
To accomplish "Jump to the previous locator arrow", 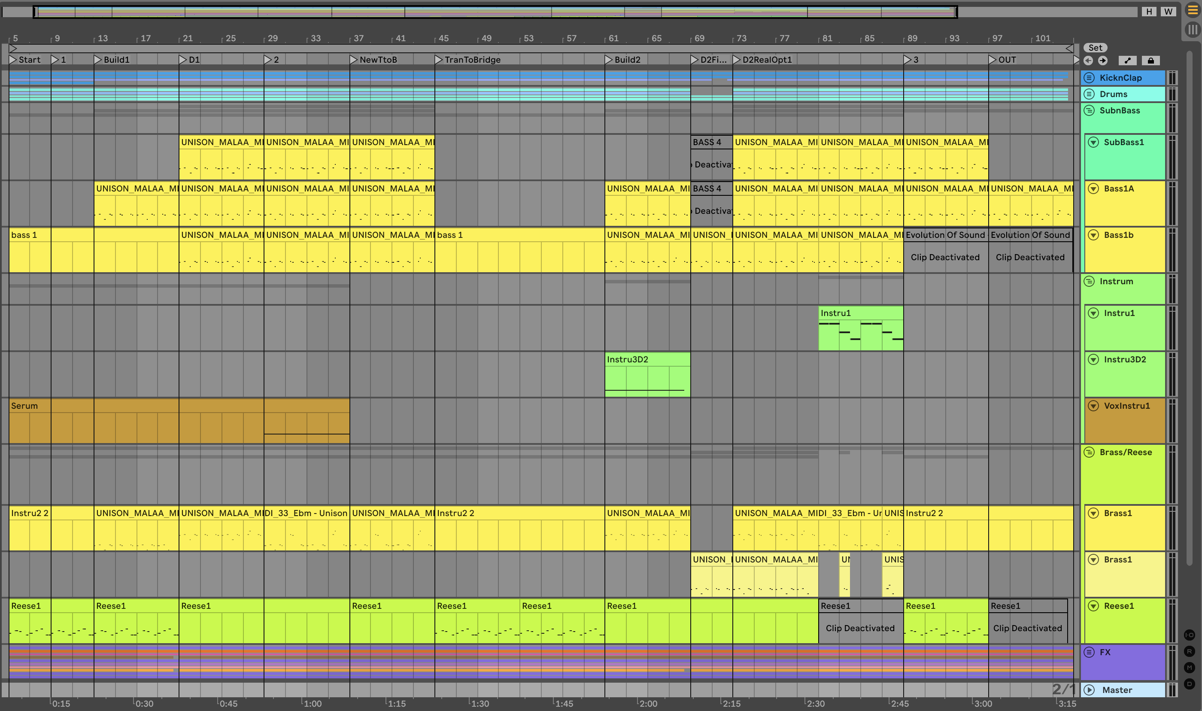I will tap(1088, 61).
